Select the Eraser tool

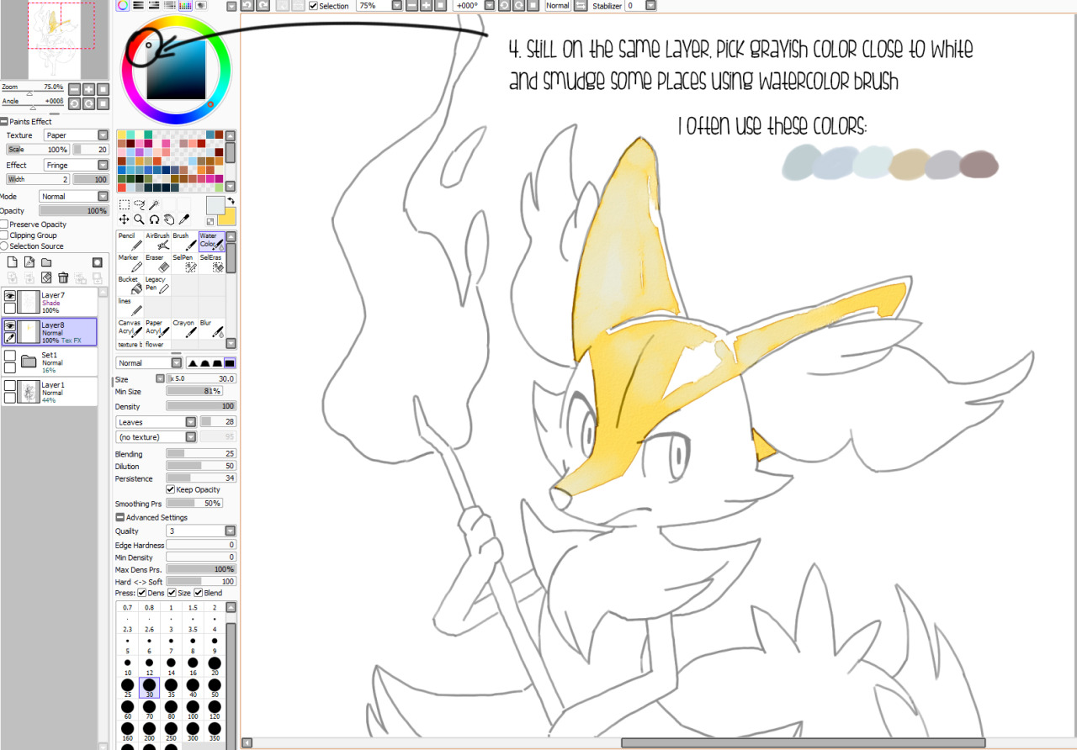pyautogui.click(x=157, y=263)
